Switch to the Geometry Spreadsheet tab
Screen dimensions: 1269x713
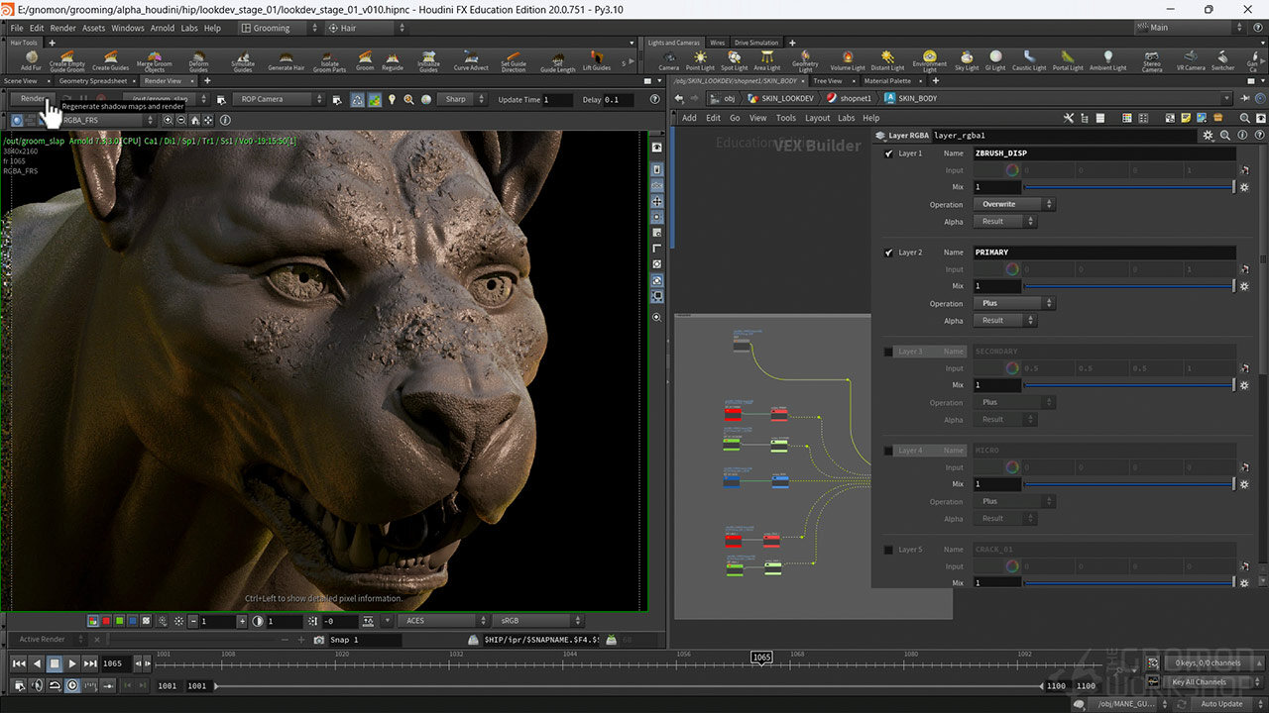93,81
